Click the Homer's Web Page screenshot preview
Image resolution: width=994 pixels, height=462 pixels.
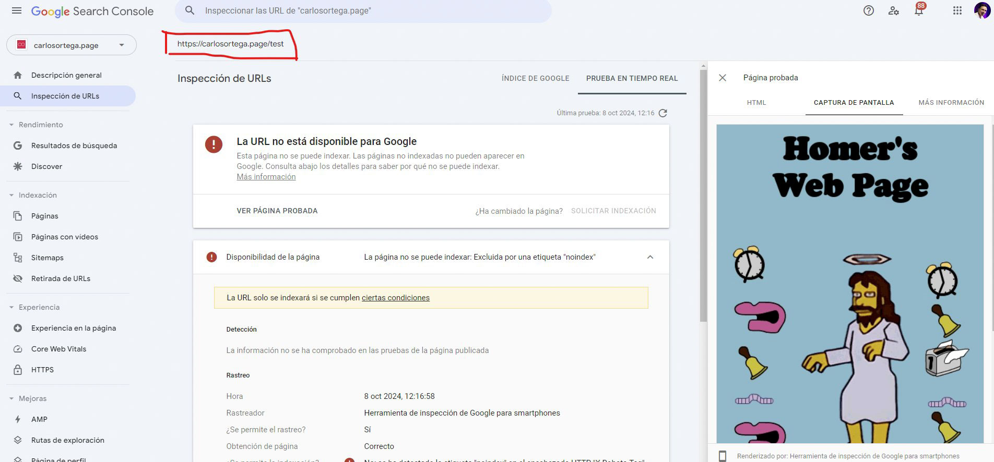pos(850,284)
